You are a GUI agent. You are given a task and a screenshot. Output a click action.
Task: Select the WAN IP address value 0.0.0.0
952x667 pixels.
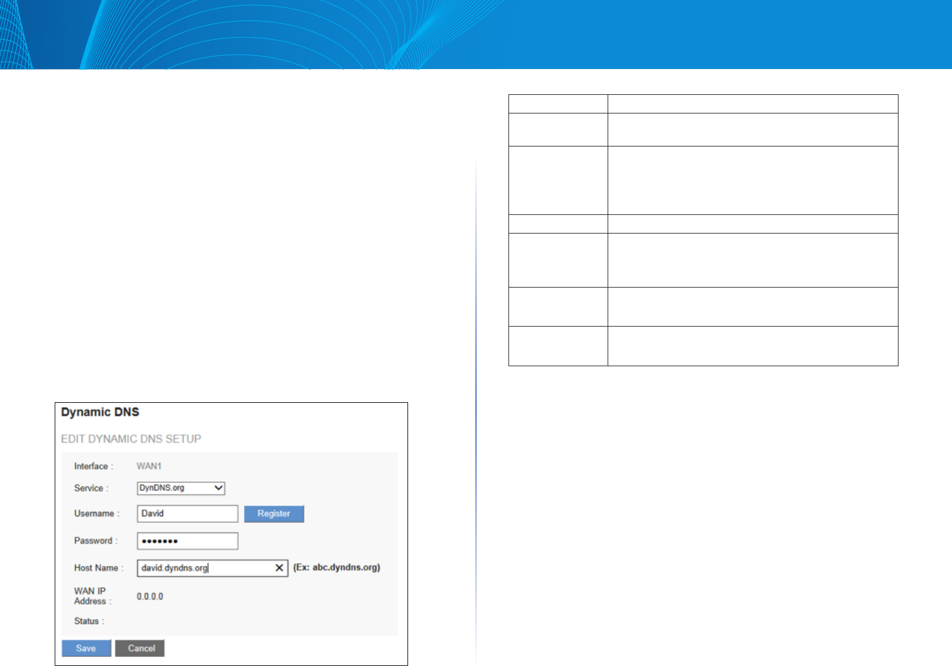coord(150,597)
